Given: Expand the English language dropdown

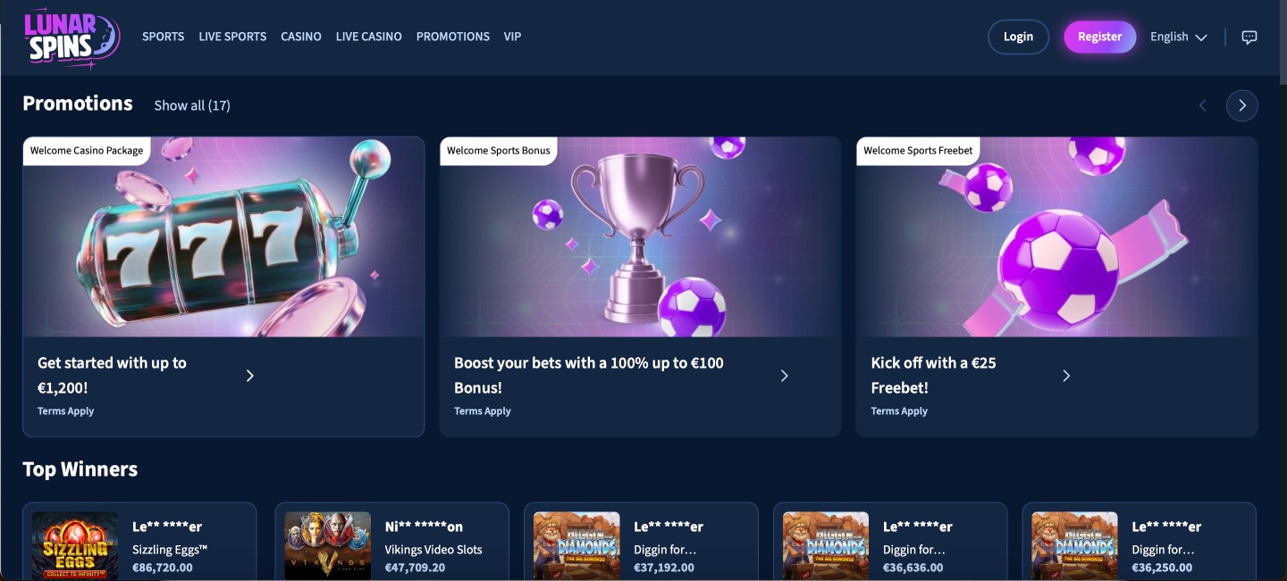Looking at the screenshot, I should pyautogui.click(x=1178, y=37).
